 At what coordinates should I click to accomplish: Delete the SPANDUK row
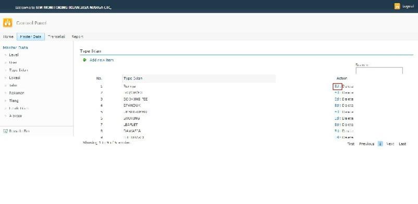point(348,105)
